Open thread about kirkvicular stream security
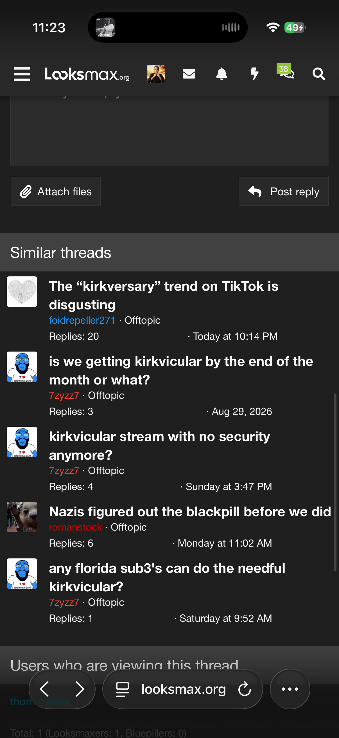Screen dimensions: 339x738 159,446
